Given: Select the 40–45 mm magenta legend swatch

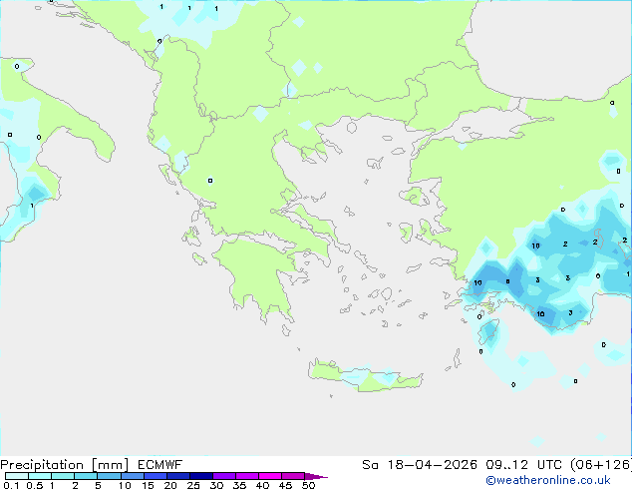Looking at the screenshot, I should tap(270, 476).
